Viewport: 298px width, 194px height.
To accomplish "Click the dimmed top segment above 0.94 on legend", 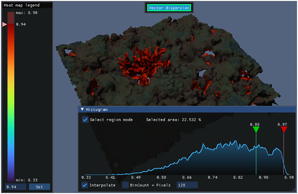I will pos(11,18).
